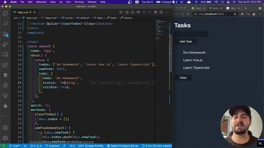The height and width of the screenshot is (148, 264).
Task: Click the Do Homework task item
Action: tap(194, 53)
